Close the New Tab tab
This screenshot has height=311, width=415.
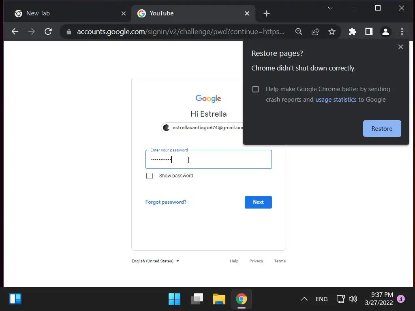[124, 13]
